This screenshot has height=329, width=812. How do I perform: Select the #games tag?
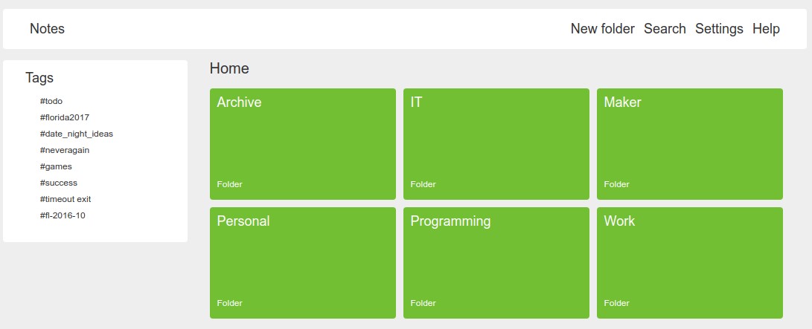pos(56,166)
